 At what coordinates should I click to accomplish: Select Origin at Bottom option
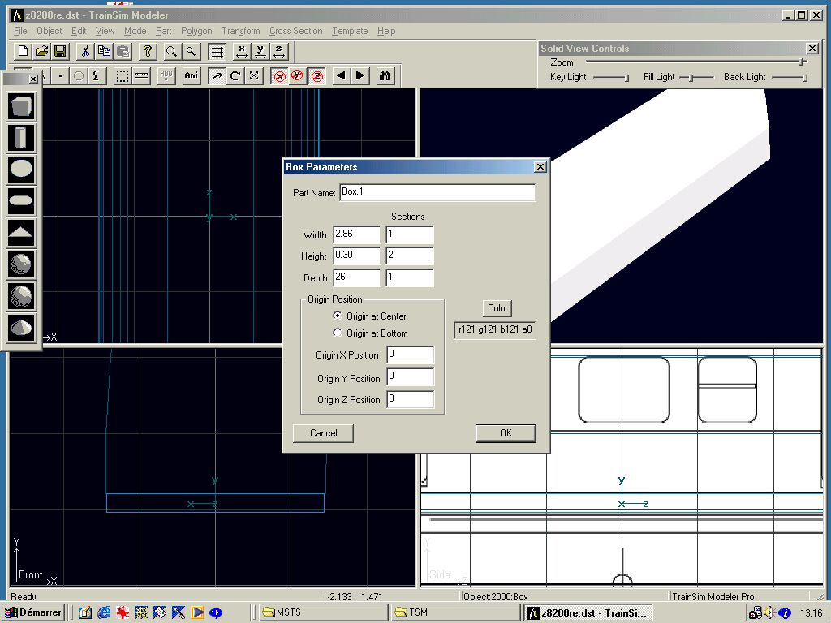point(338,333)
